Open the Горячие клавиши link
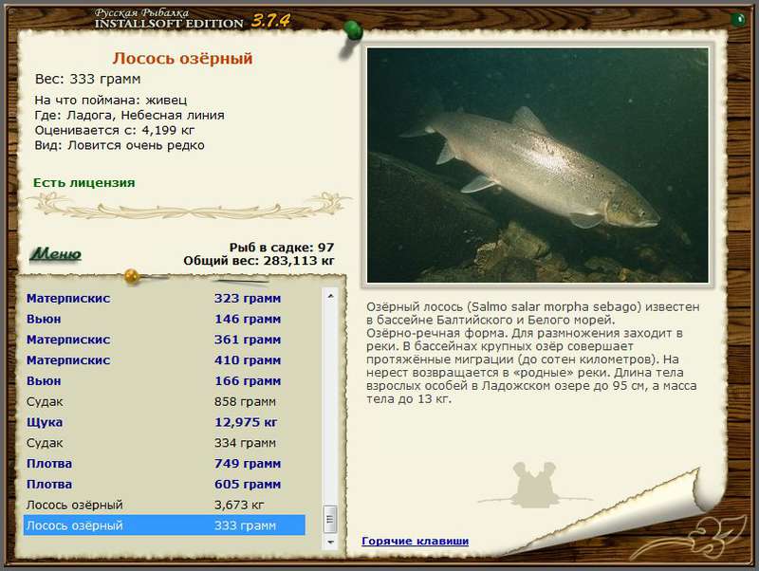 pos(415,542)
